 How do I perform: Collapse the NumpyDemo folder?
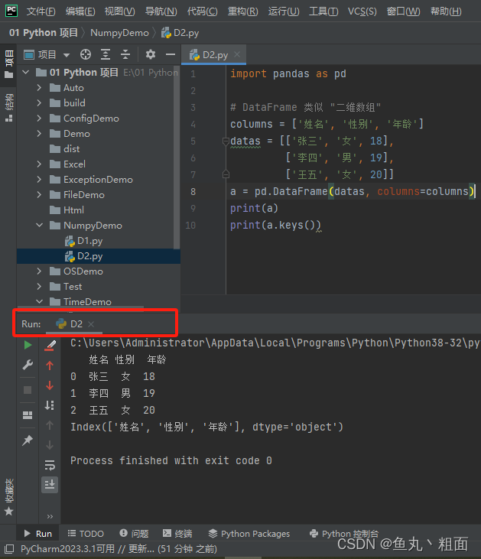click(x=39, y=226)
